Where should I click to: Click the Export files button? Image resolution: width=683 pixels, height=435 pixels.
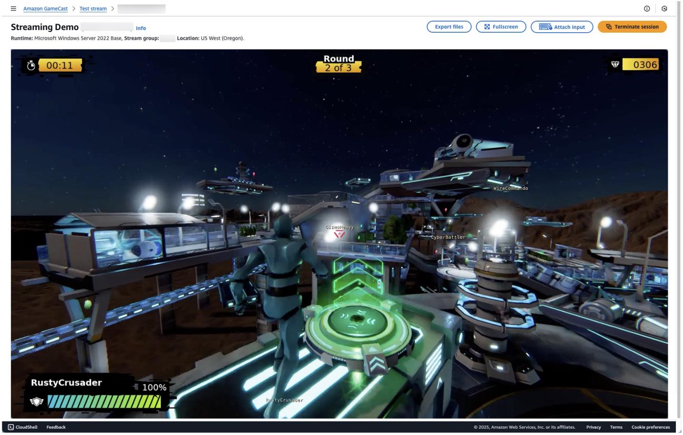point(448,27)
